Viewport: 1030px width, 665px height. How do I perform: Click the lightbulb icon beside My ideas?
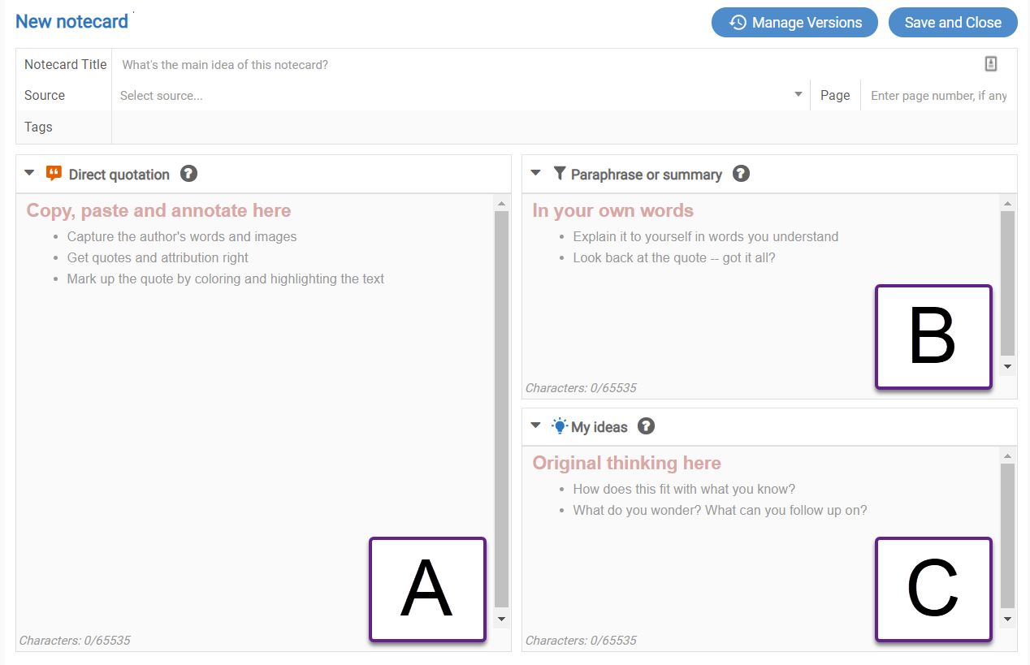559,425
